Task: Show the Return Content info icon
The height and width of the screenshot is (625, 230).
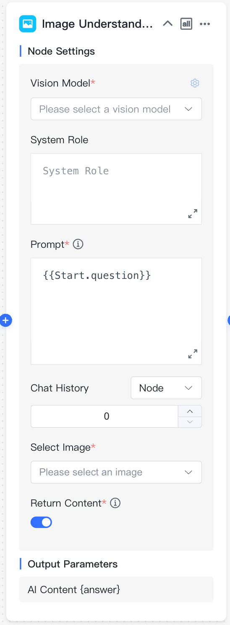Action: pyautogui.click(x=115, y=503)
